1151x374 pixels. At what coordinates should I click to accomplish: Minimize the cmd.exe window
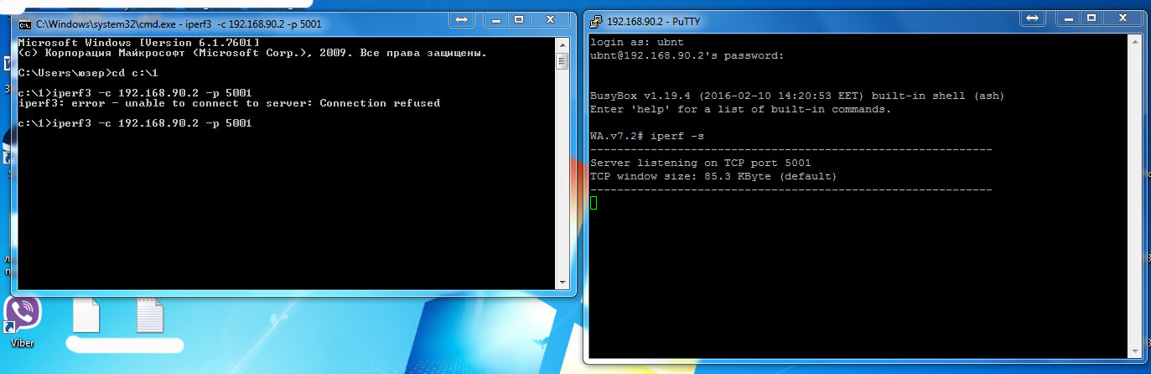tap(495, 20)
